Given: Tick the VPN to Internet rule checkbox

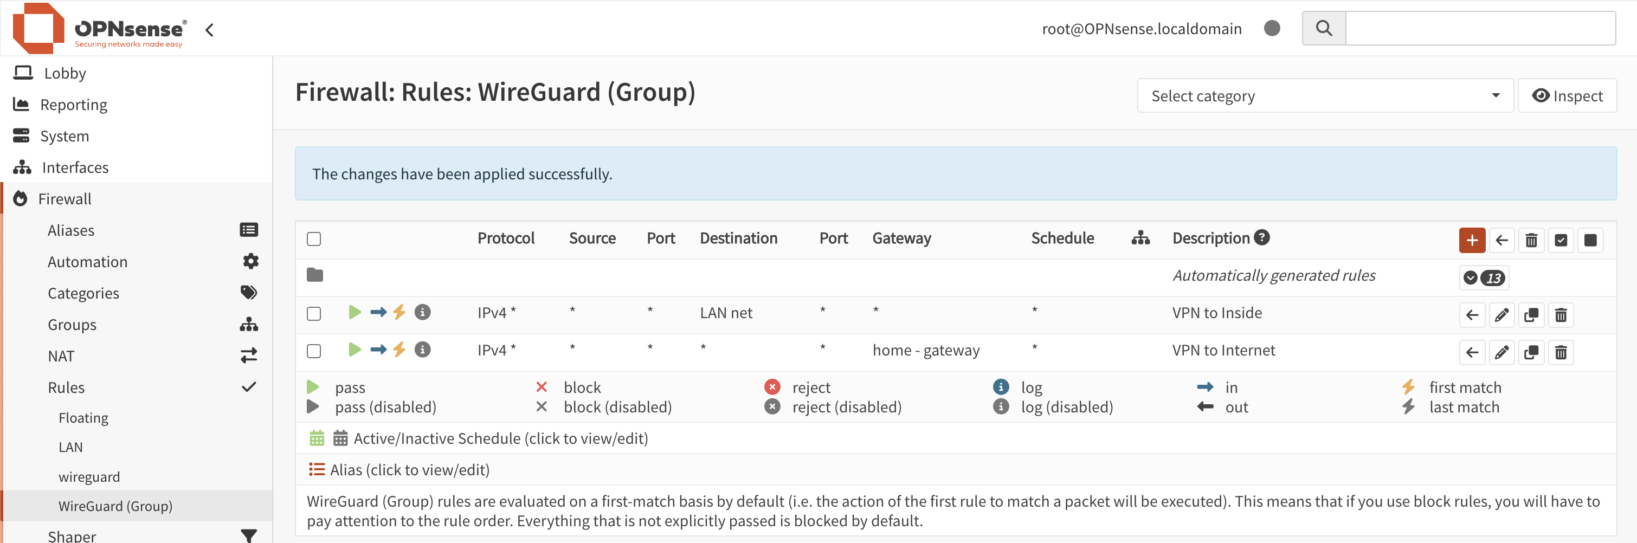Looking at the screenshot, I should [314, 351].
